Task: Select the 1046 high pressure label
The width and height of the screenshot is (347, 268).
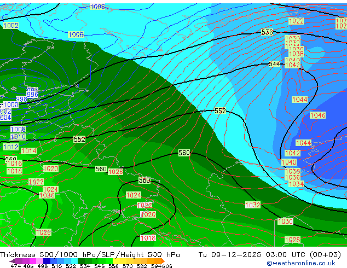Action: click(x=317, y=115)
